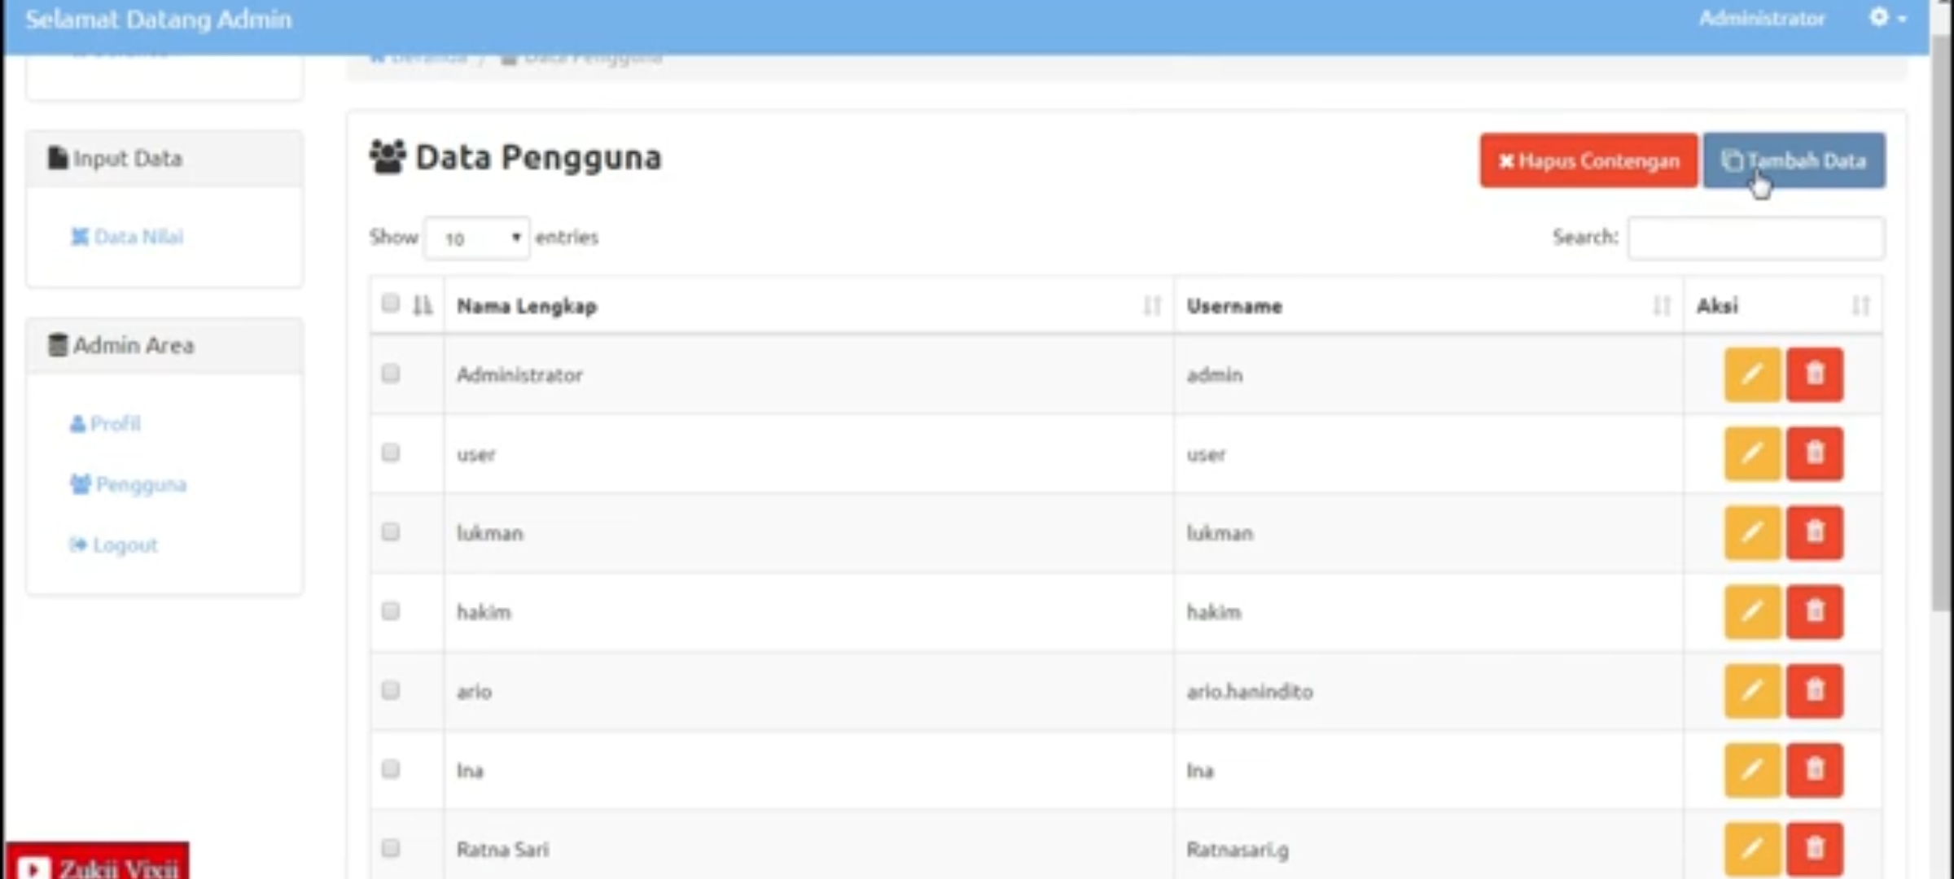Click the edit pencil for Ina
The image size is (1954, 879).
click(1752, 770)
